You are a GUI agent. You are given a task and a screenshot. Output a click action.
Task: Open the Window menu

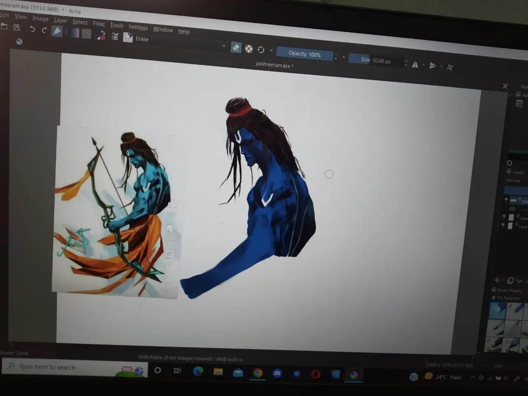[163, 29]
